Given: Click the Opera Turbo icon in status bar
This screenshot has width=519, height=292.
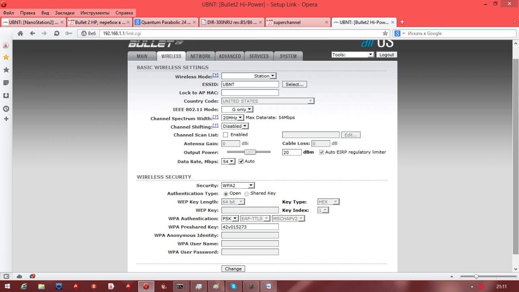Looking at the screenshot, I should [32, 276].
